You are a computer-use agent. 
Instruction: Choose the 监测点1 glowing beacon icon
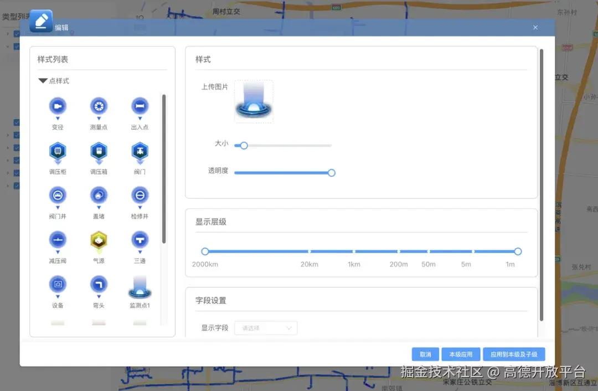[140, 287]
